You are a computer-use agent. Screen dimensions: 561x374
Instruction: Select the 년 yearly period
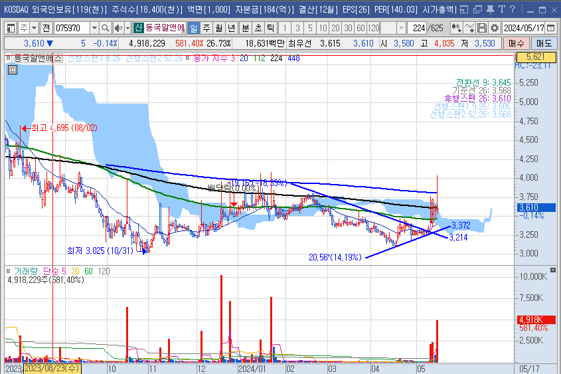pos(232,27)
